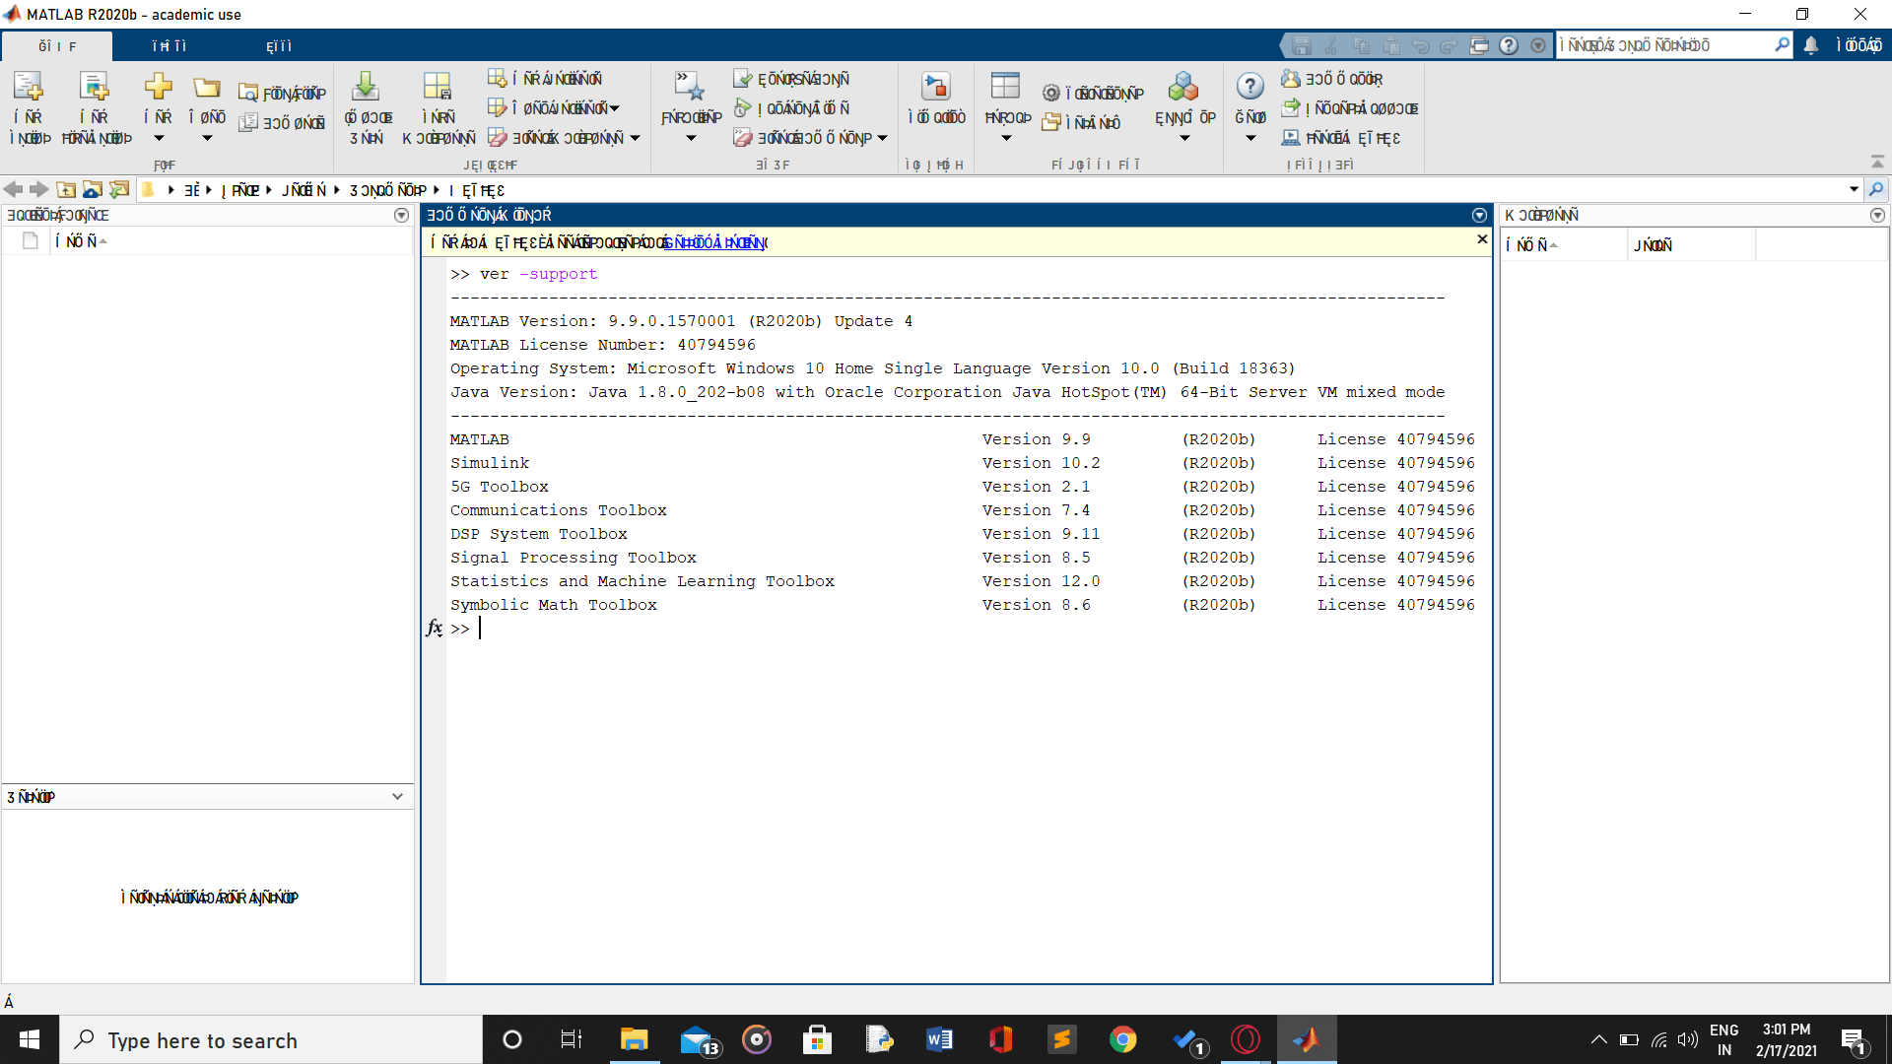Open the Clear Commands dropdown arrow
Screen dimensions: 1892x1064
882,139
